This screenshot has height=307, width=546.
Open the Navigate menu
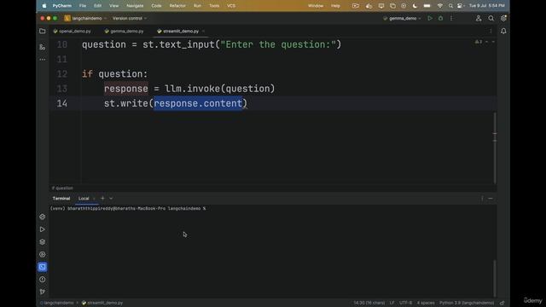[x=135, y=6]
